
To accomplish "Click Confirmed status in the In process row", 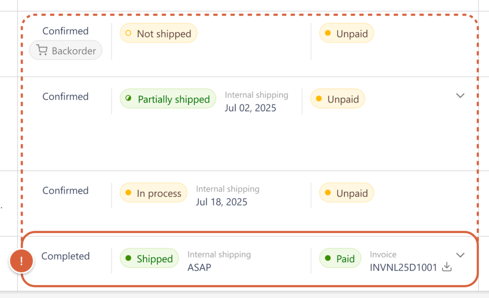I will [x=65, y=191].
